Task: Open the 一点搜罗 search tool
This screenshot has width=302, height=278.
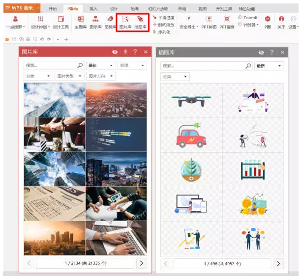Action: tap(15, 22)
